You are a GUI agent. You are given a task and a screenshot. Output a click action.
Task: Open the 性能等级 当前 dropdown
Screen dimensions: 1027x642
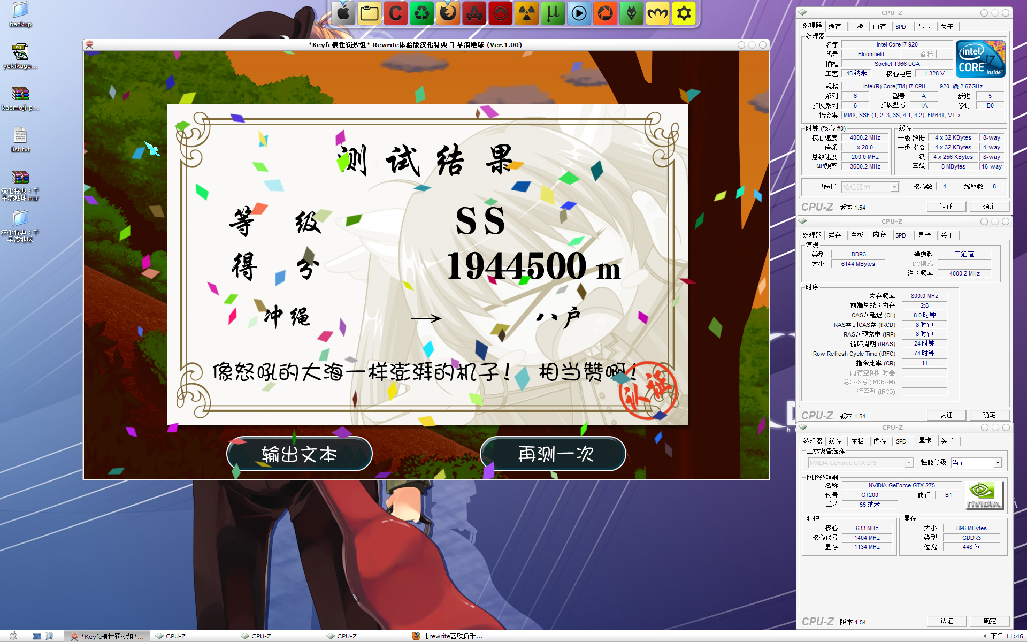(x=976, y=463)
